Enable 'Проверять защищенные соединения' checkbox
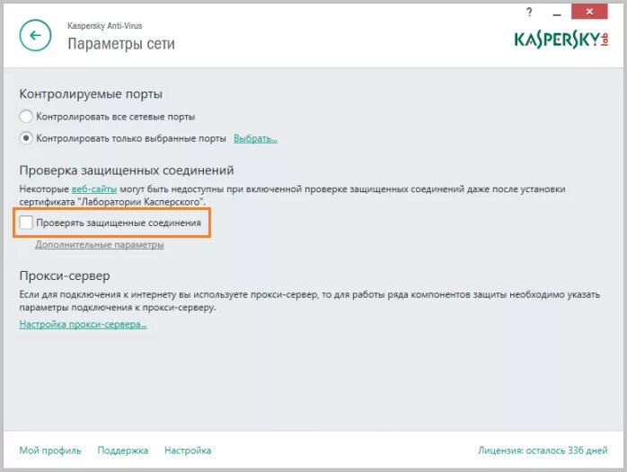The width and height of the screenshot is (627, 472). [26, 223]
